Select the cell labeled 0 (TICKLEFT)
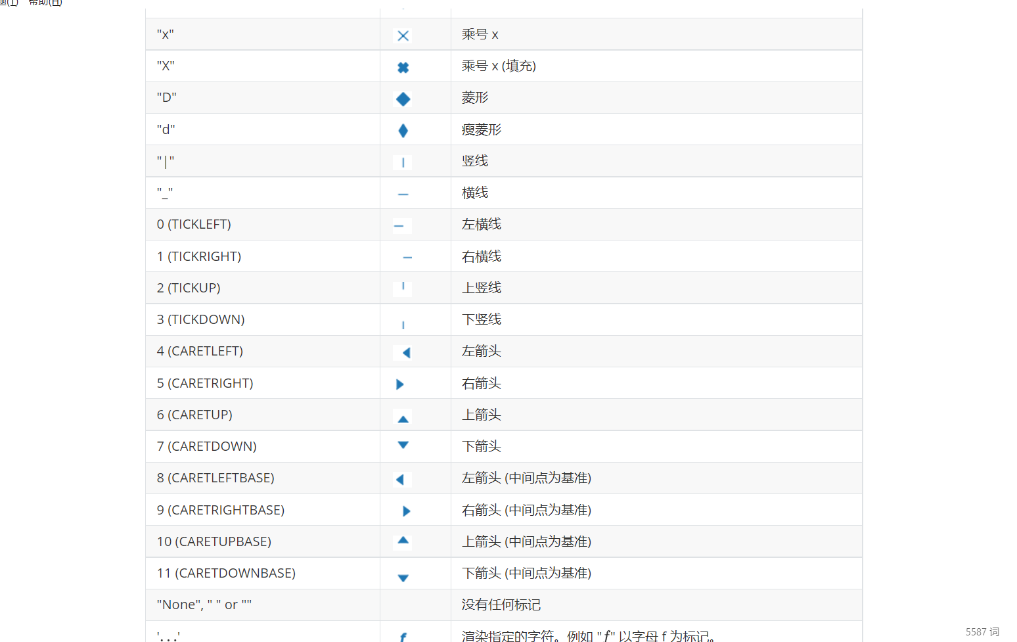This screenshot has width=1017, height=642. (194, 224)
